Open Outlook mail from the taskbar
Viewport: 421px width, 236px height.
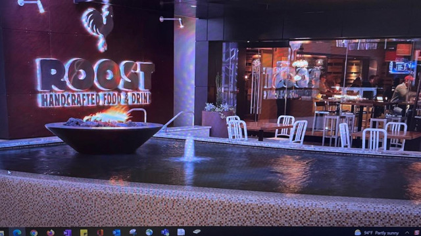click(x=116, y=232)
